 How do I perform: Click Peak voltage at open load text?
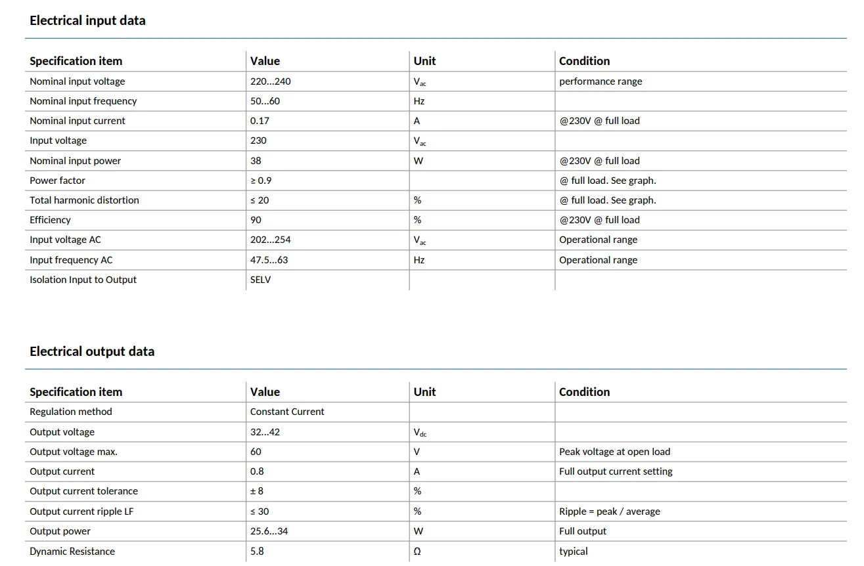click(614, 452)
